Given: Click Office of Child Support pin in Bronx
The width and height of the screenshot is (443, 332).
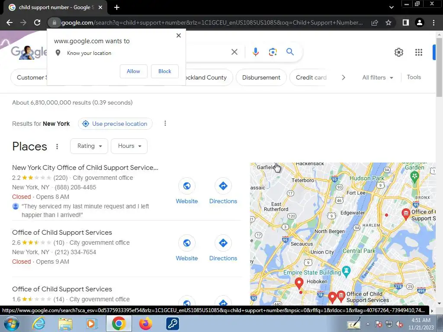Looking at the screenshot, I should click(x=406, y=214).
